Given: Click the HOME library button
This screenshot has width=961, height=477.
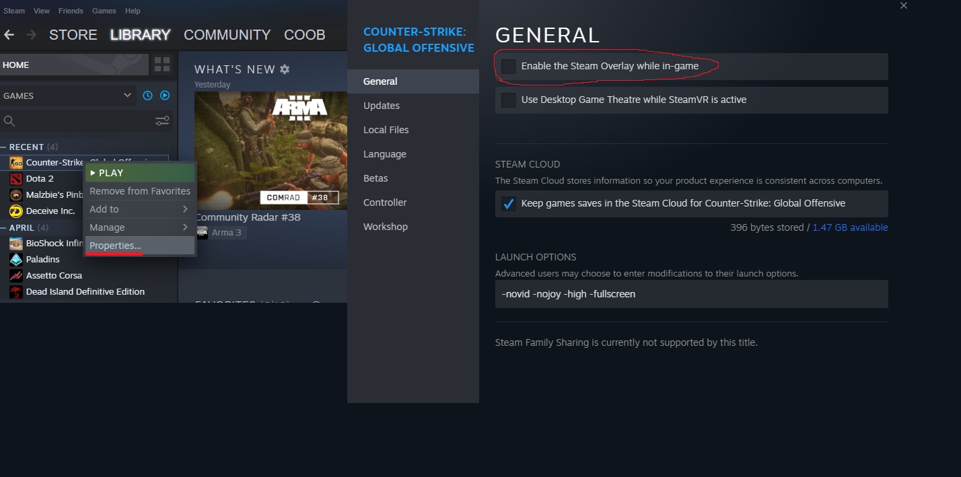Looking at the screenshot, I should (x=74, y=65).
